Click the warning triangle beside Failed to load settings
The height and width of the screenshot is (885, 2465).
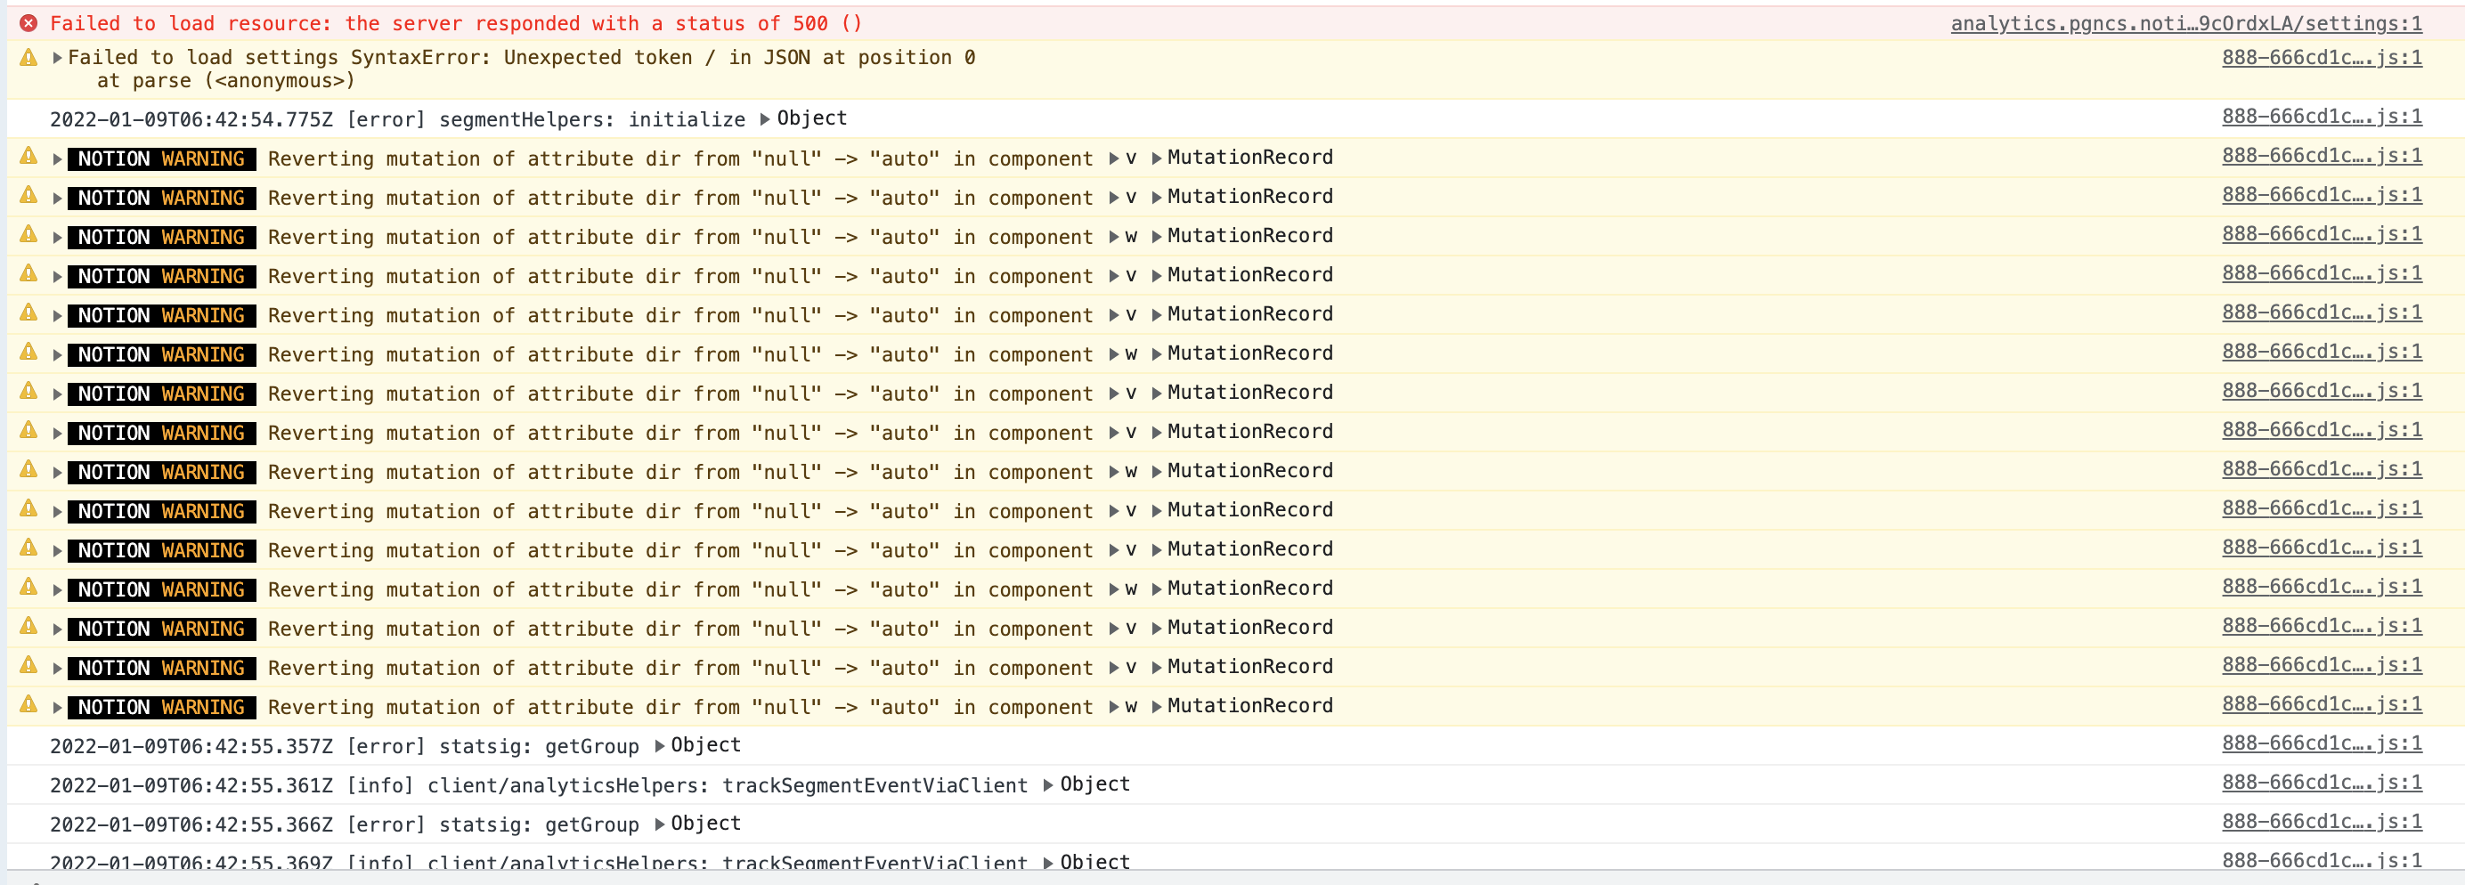pyautogui.click(x=26, y=57)
